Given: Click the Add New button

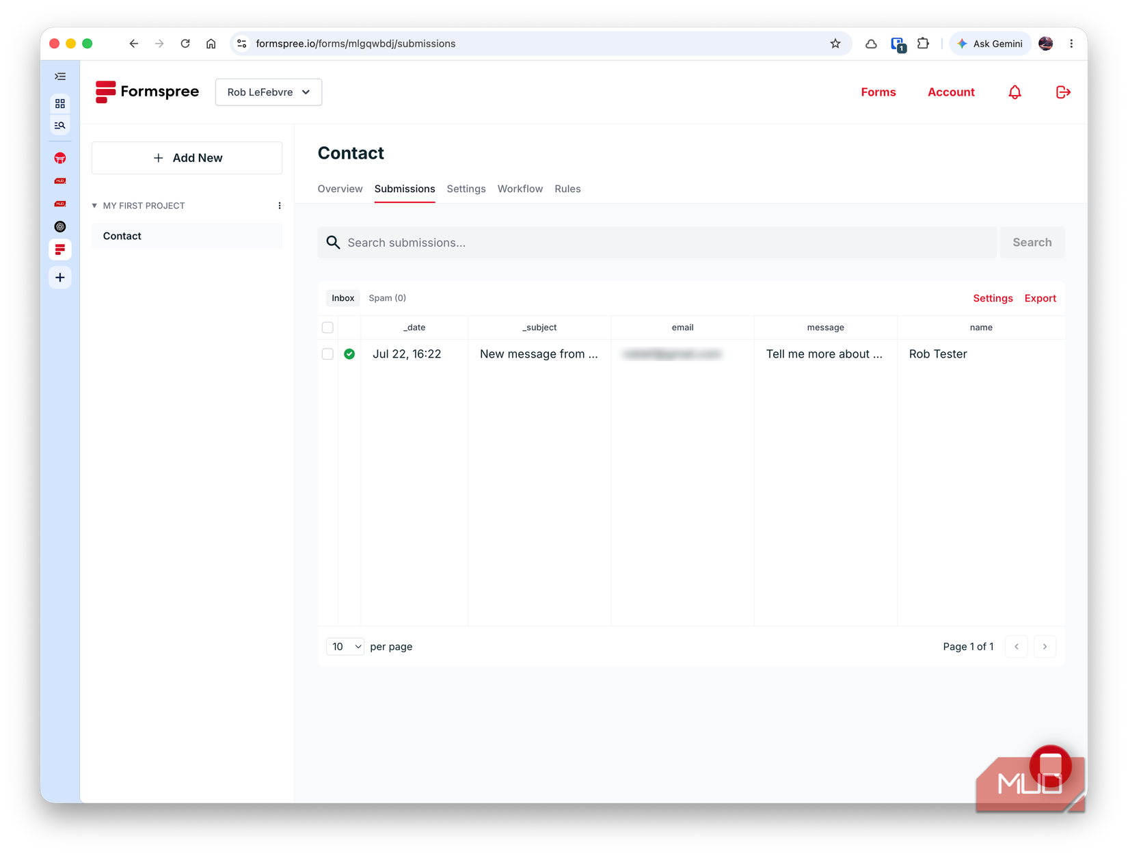Looking at the screenshot, I should coord(187,158).
